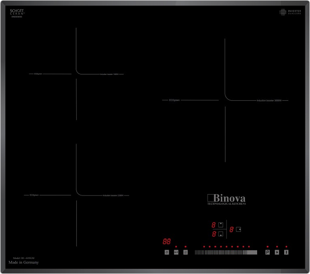
Task: Tap the power level slider bar
Action: [x=226, y=252]
